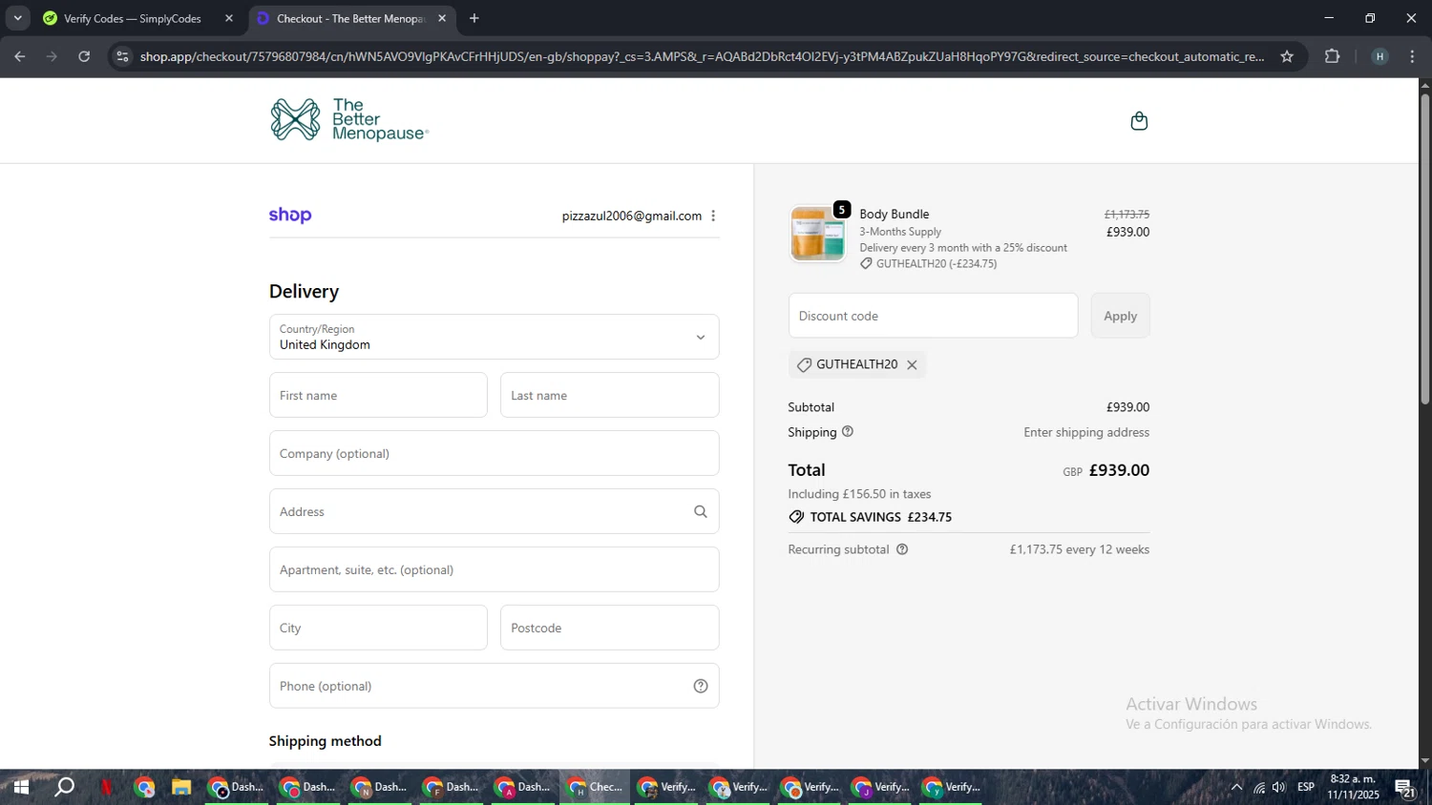Expand the Country/Region dropdown
The image size is (1432, 805).
[495, 337]
